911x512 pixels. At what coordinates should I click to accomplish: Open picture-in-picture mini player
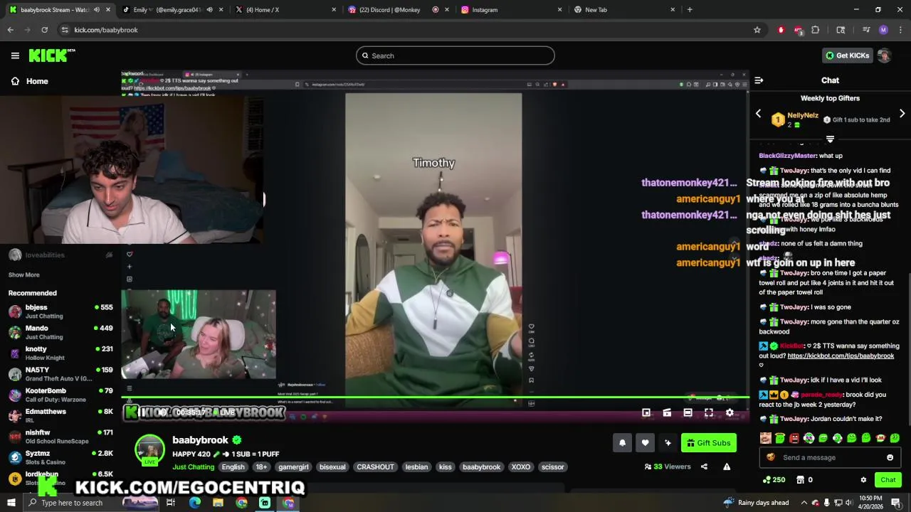click(x=646, y=412)
